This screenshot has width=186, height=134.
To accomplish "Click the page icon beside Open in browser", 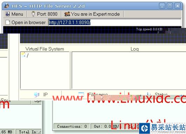I will [x=8, y=22].
